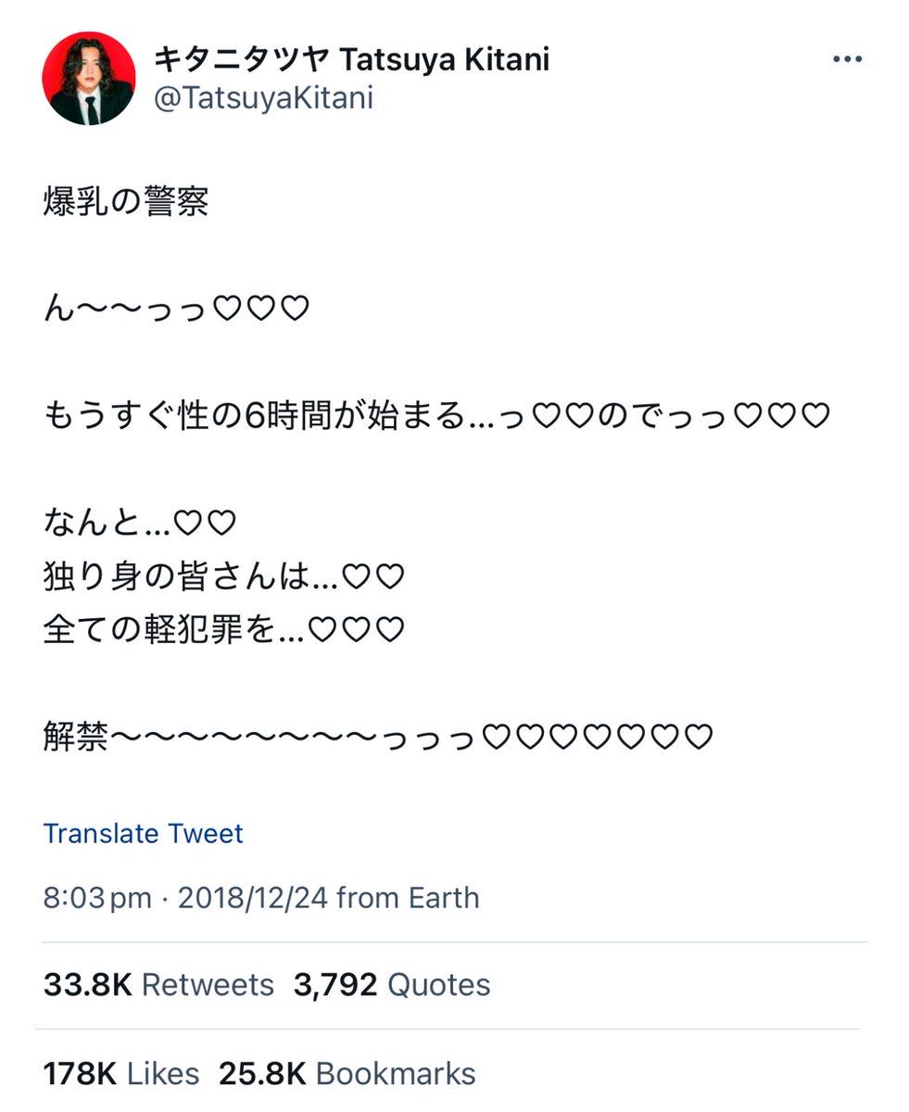Click the word 解禁 in the tweet

(x=76, y=738)
